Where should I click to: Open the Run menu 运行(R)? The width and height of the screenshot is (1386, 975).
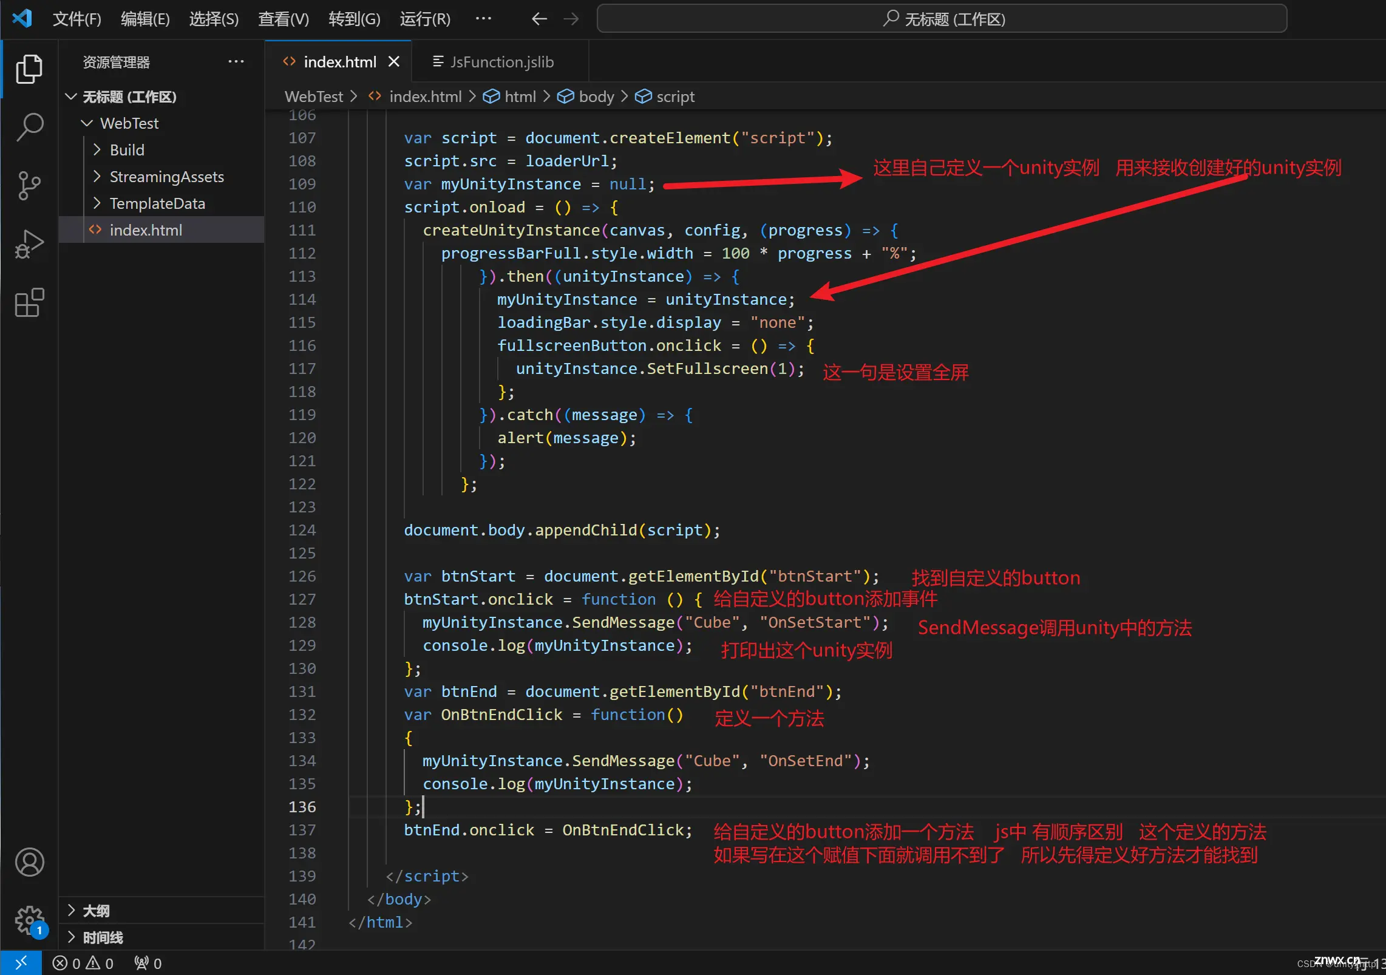click(x=425, y=19)
